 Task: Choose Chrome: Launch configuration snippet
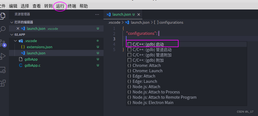[x=147, y=71]
